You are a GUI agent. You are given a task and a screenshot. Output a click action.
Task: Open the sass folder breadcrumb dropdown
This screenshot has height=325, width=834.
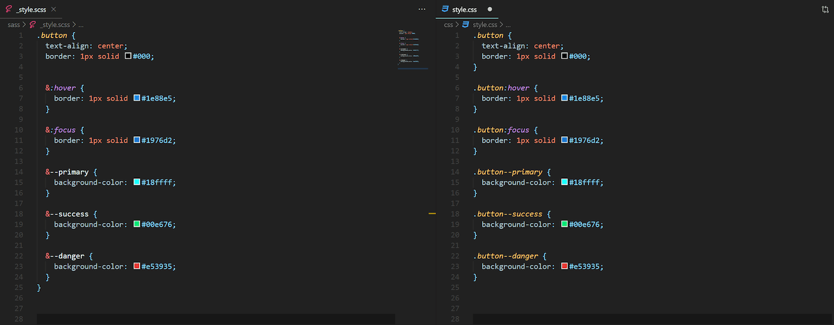pyautogui.click(x=13, y=24)
